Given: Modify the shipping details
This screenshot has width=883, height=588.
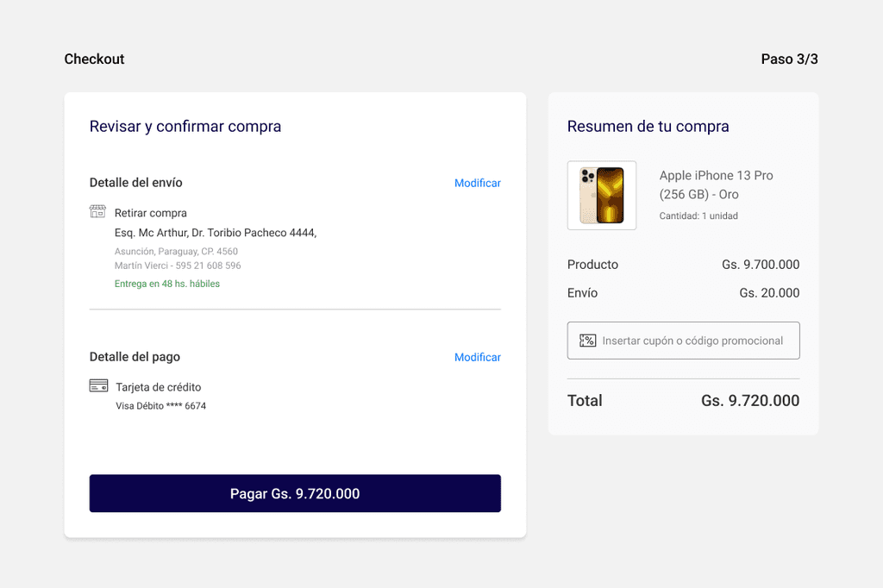Looking at the screenshot, I should [477, 183].
